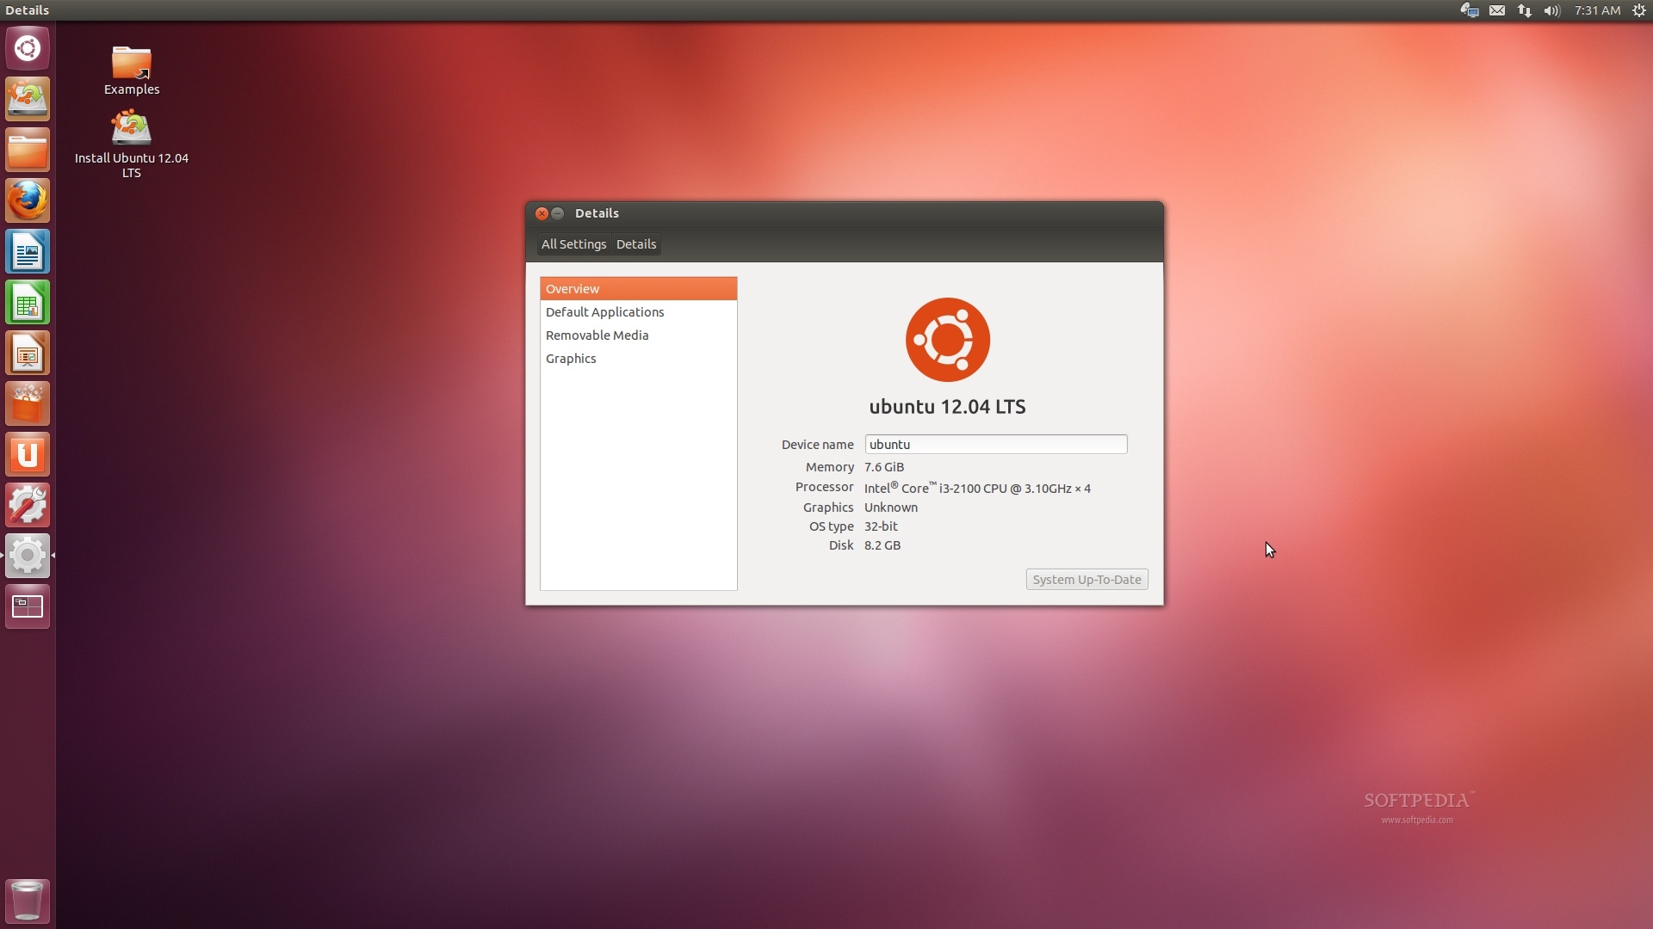Open Workspace Switcher in launcher
The width and height of the screenshot is (1653, 929).
pyautogui.click(x=28, y=606)
